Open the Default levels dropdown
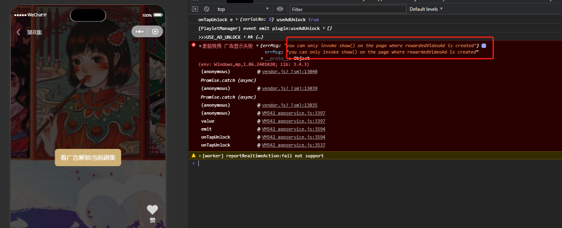The height and width of the screenshot is (228, 562). click(426, 9)
